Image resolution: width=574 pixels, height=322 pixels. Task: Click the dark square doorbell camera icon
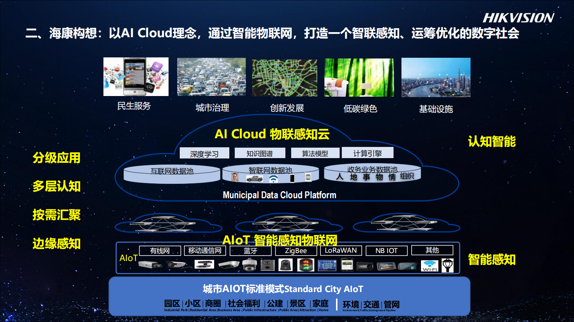[268, 265]
